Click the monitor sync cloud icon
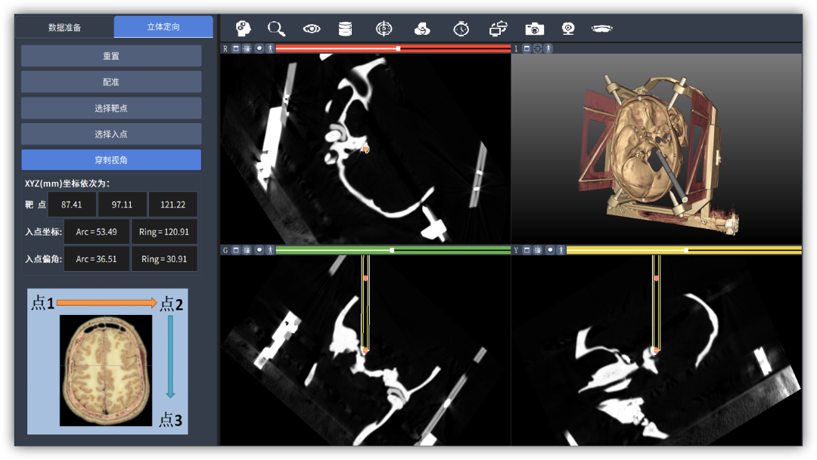The height and width of the screenshot is (460, 817). coord(498,29)
